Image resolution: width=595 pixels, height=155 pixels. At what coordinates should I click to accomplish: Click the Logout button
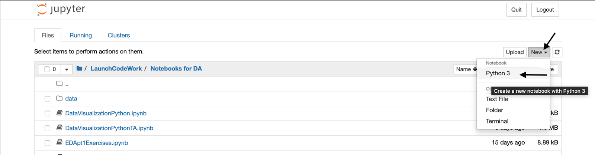point(545,10)
